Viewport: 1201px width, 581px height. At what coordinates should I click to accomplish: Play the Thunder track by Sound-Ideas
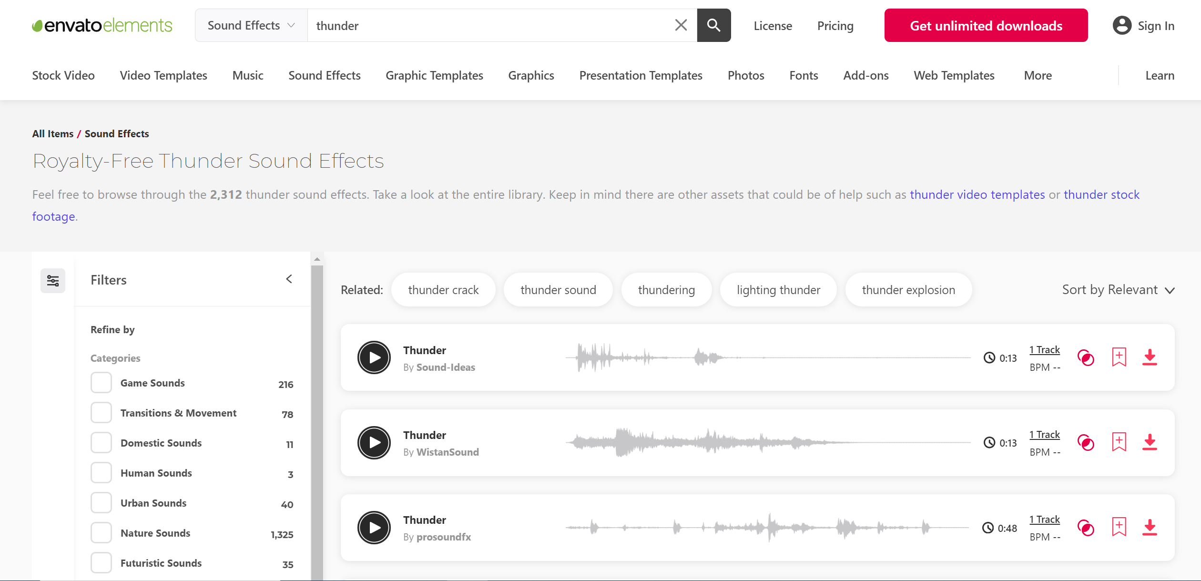[374, 357]
